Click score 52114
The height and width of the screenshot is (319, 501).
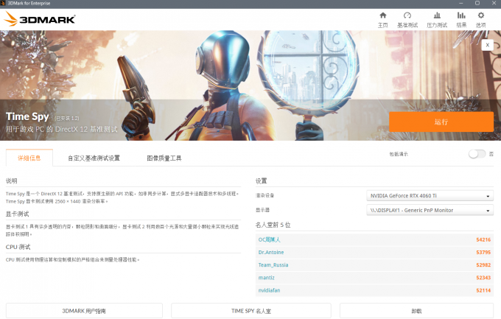(483, 290)
